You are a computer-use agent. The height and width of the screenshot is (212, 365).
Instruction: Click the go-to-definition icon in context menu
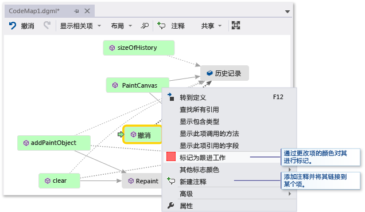click(171, 97)
